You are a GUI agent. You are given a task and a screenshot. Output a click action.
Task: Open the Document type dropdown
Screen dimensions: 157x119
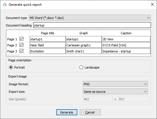pos(90,18)
